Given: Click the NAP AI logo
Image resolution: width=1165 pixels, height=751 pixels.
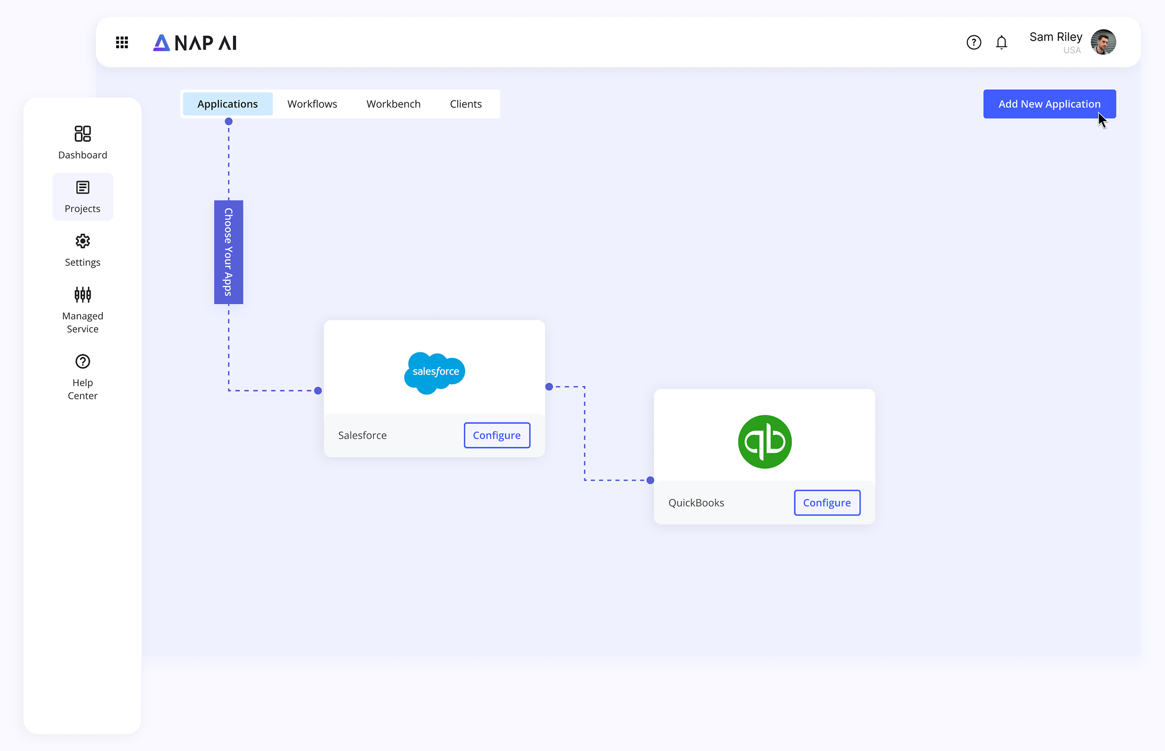Looking at the screenshot, I should (195, 42).
